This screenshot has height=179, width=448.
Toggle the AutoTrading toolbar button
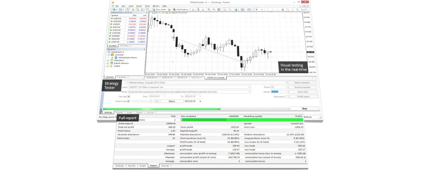180,9
